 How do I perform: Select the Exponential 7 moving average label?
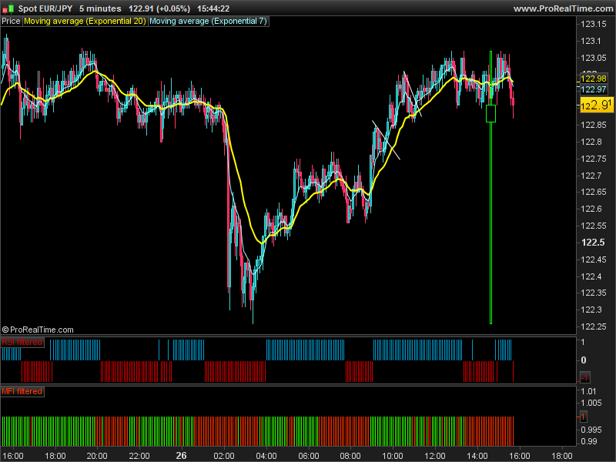(x=208, y=22)
